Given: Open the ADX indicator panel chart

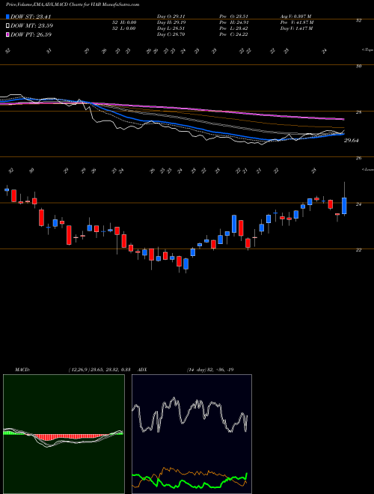Looking at the screenshot, I should coord(191,434).
